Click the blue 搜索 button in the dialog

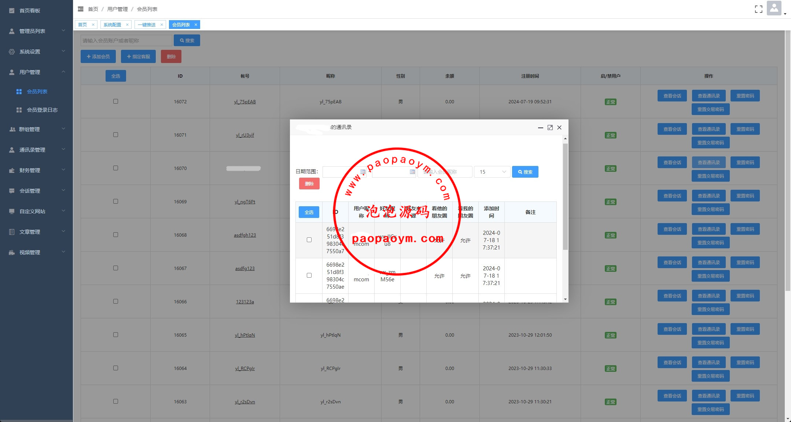coord(525,172)
